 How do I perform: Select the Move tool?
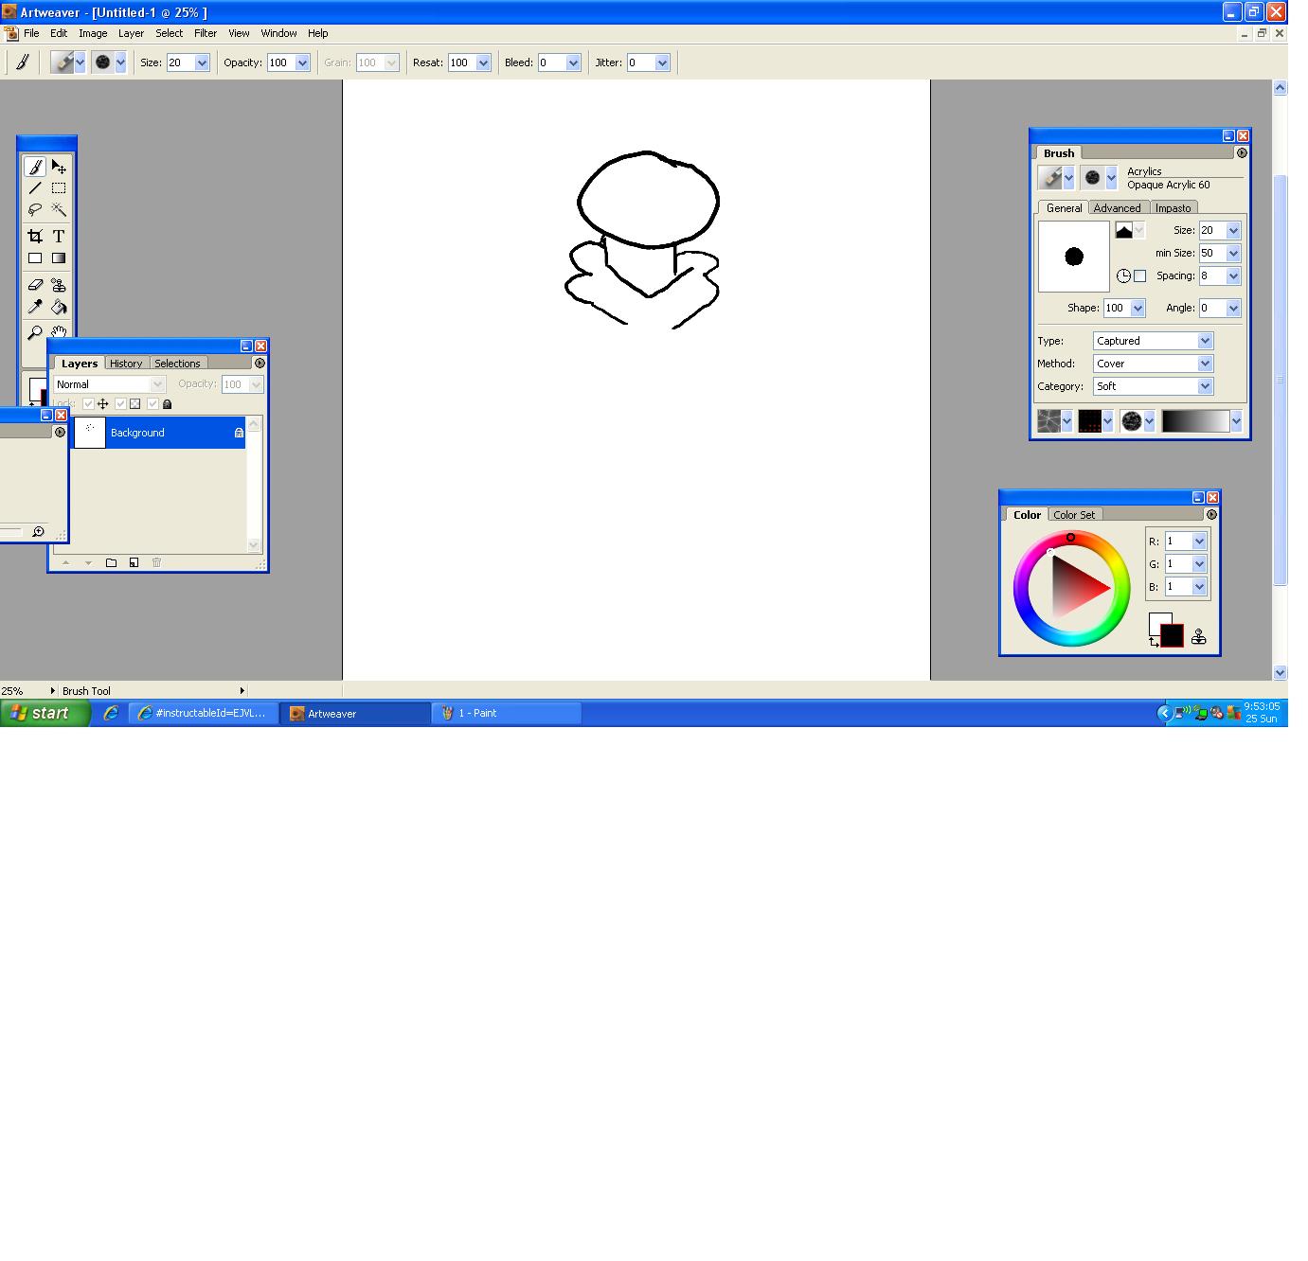[59, 167]
